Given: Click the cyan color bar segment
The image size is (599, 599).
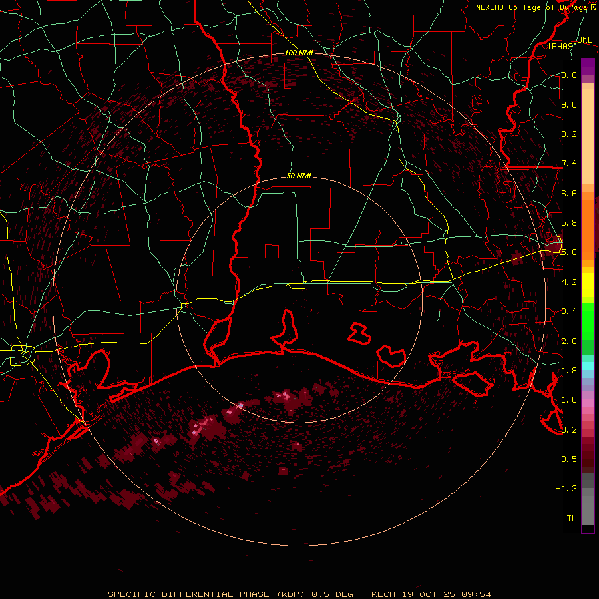Looking at the screenshot, I should point(588,366).
